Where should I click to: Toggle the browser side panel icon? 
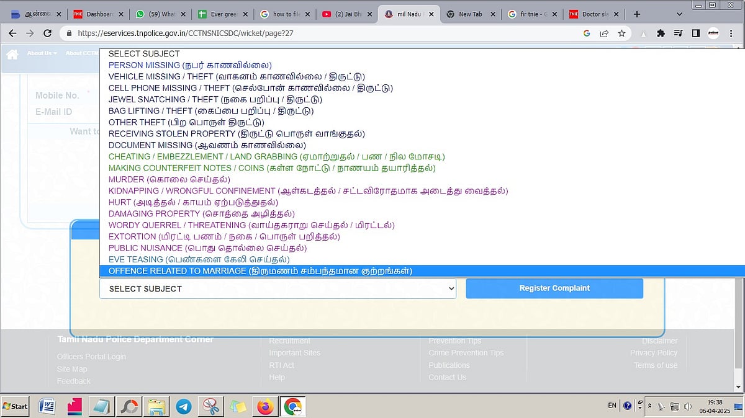(696, 33)
